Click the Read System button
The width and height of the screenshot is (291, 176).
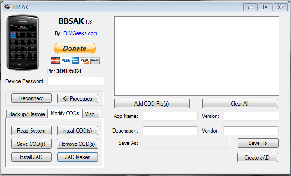(x=32, y=131)
